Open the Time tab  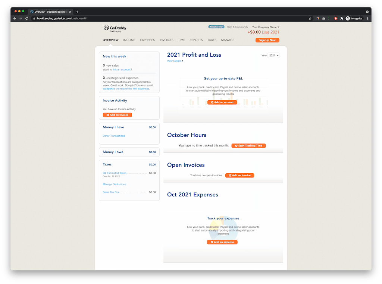pos(182,40)
